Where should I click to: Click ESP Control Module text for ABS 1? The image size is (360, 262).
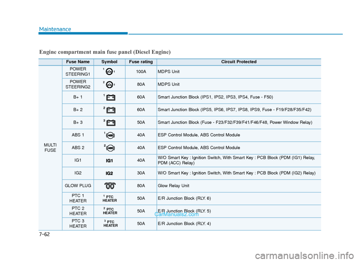coord(199,135)
